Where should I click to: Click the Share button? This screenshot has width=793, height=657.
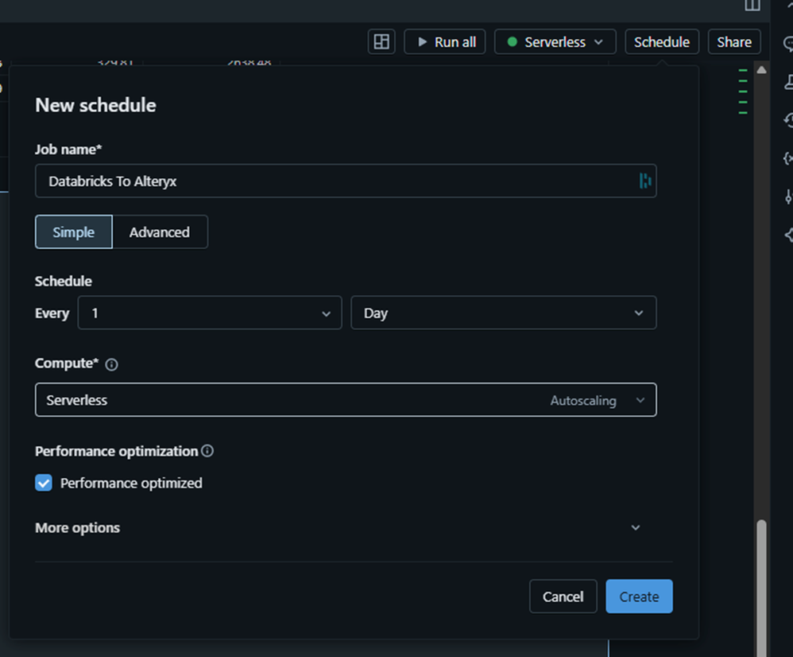point(734,41)
